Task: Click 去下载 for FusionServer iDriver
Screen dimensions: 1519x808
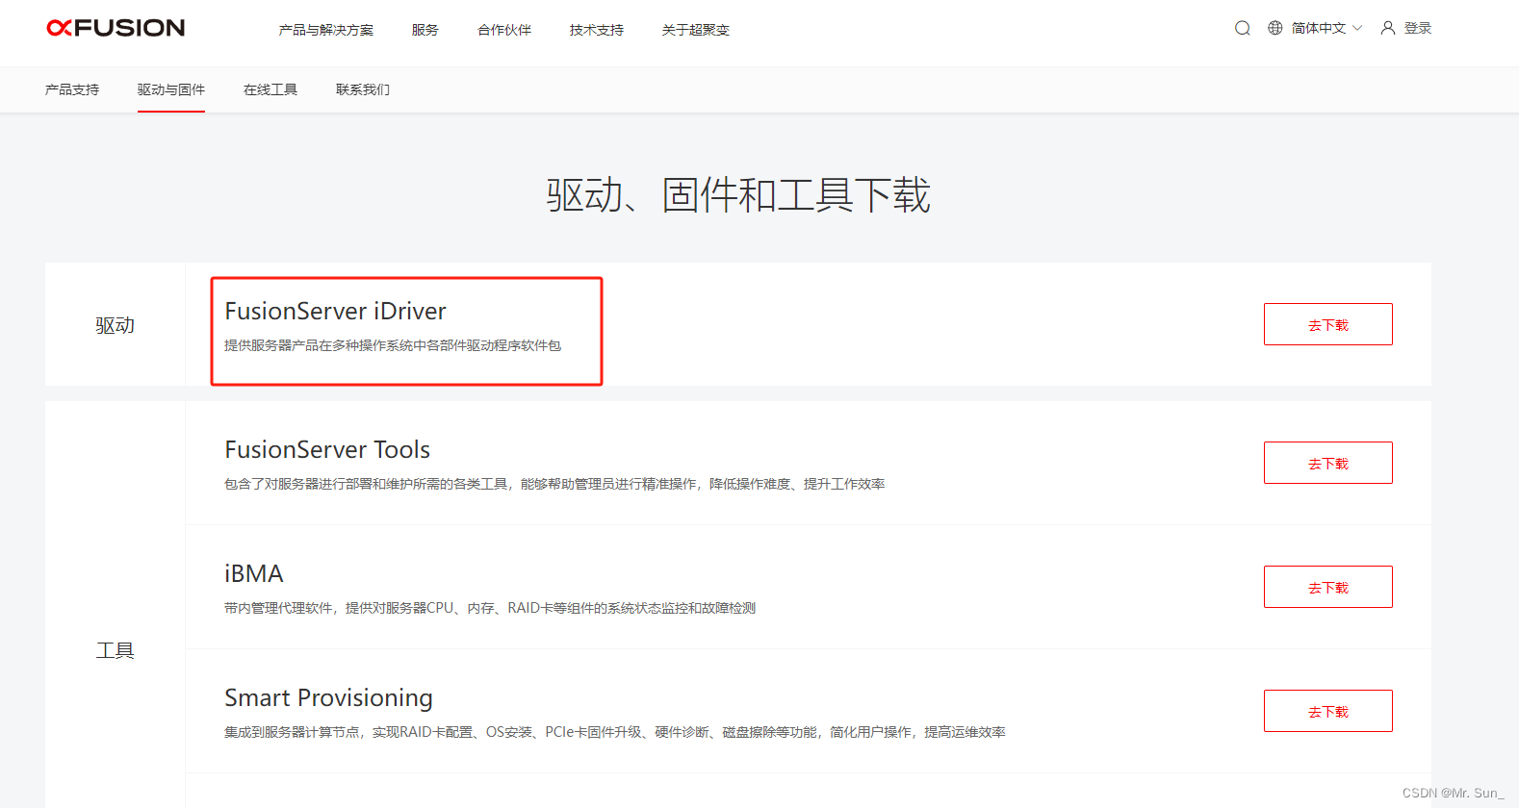Action: (1328, 324)
